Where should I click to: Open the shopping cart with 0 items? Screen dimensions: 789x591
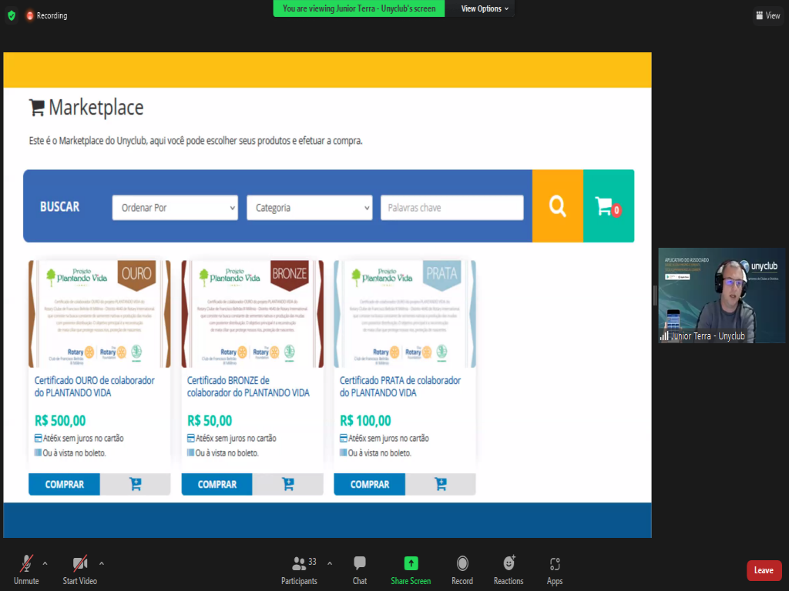(x=608, y=206)
